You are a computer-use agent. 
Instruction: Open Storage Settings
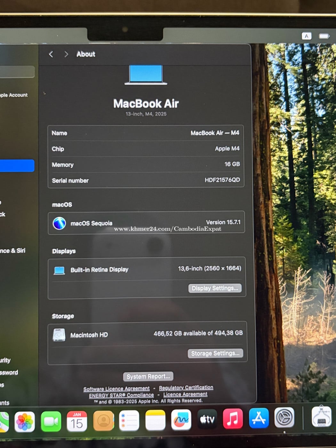point(215,353)
